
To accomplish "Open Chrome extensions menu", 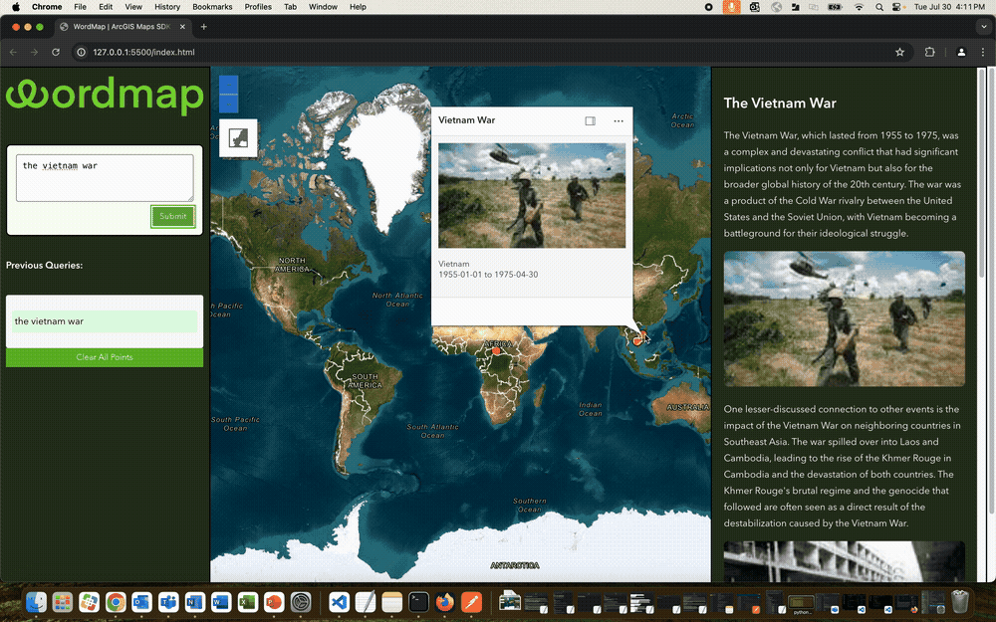I will click(x=930, y=52).
